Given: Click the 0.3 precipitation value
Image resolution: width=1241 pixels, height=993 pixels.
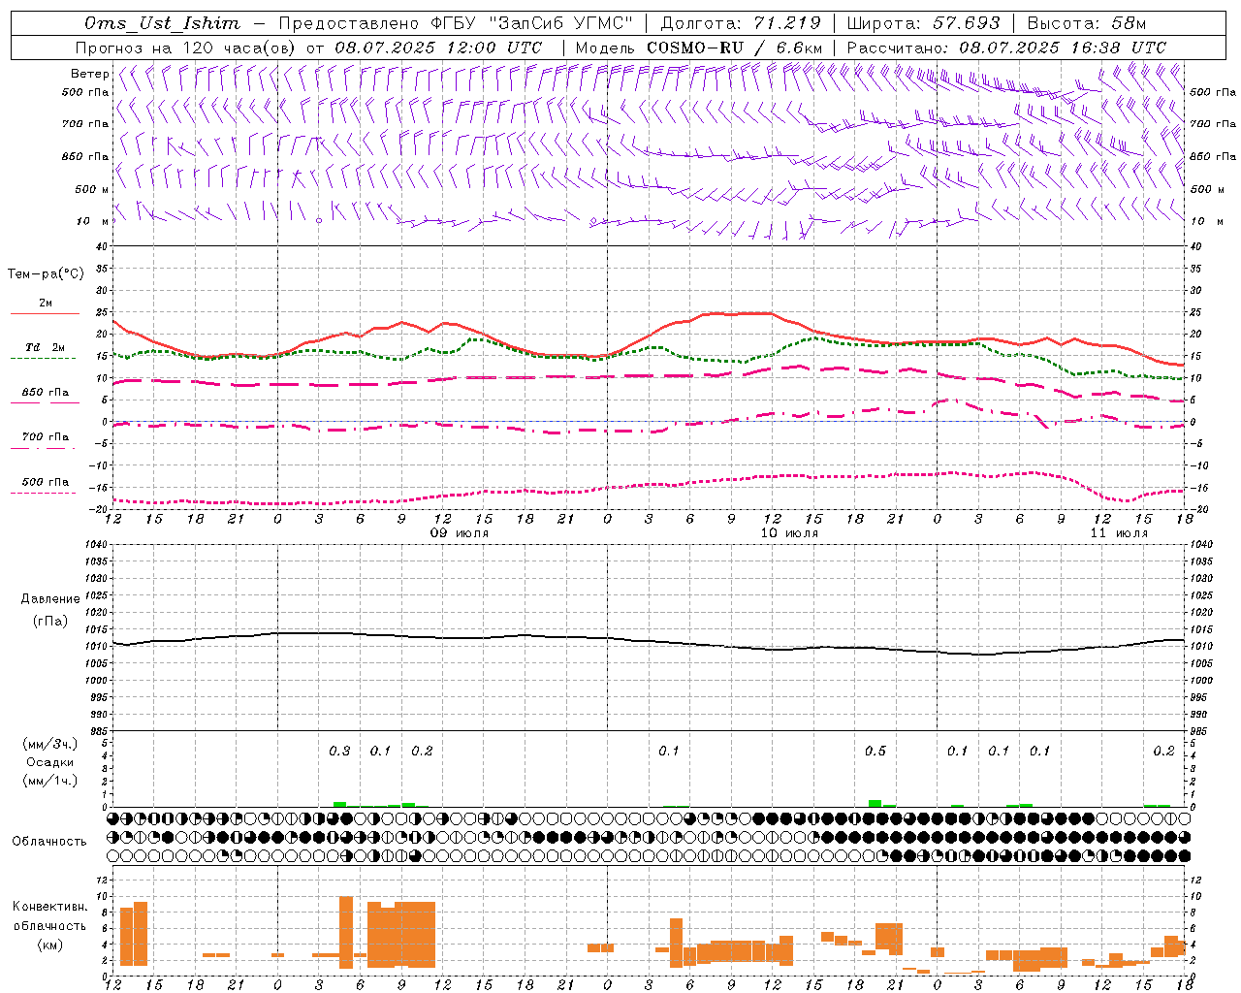Looking at the screenshot, I should (339, 752).
